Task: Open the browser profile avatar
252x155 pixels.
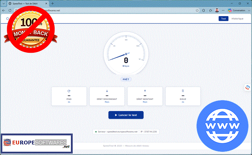Action: (217, 10)
